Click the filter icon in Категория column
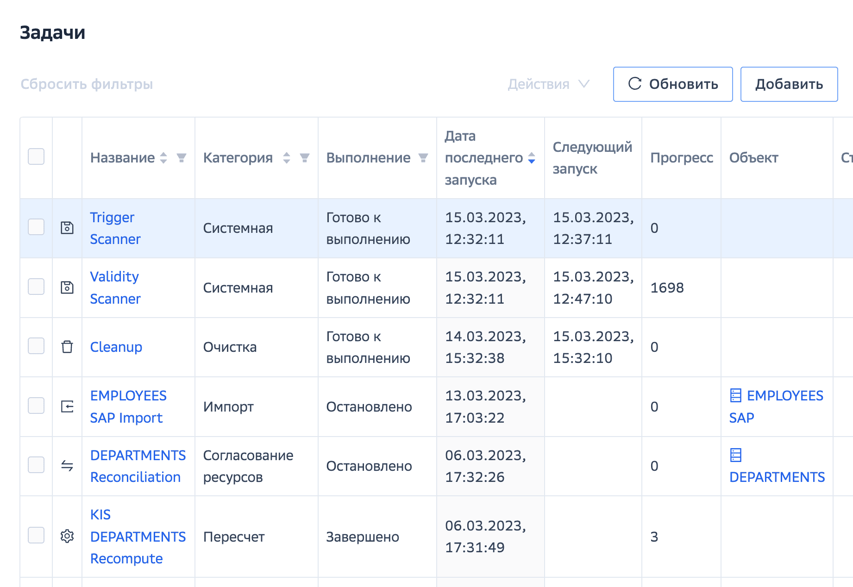Screen dimensions: 853x587 (305, 158)
